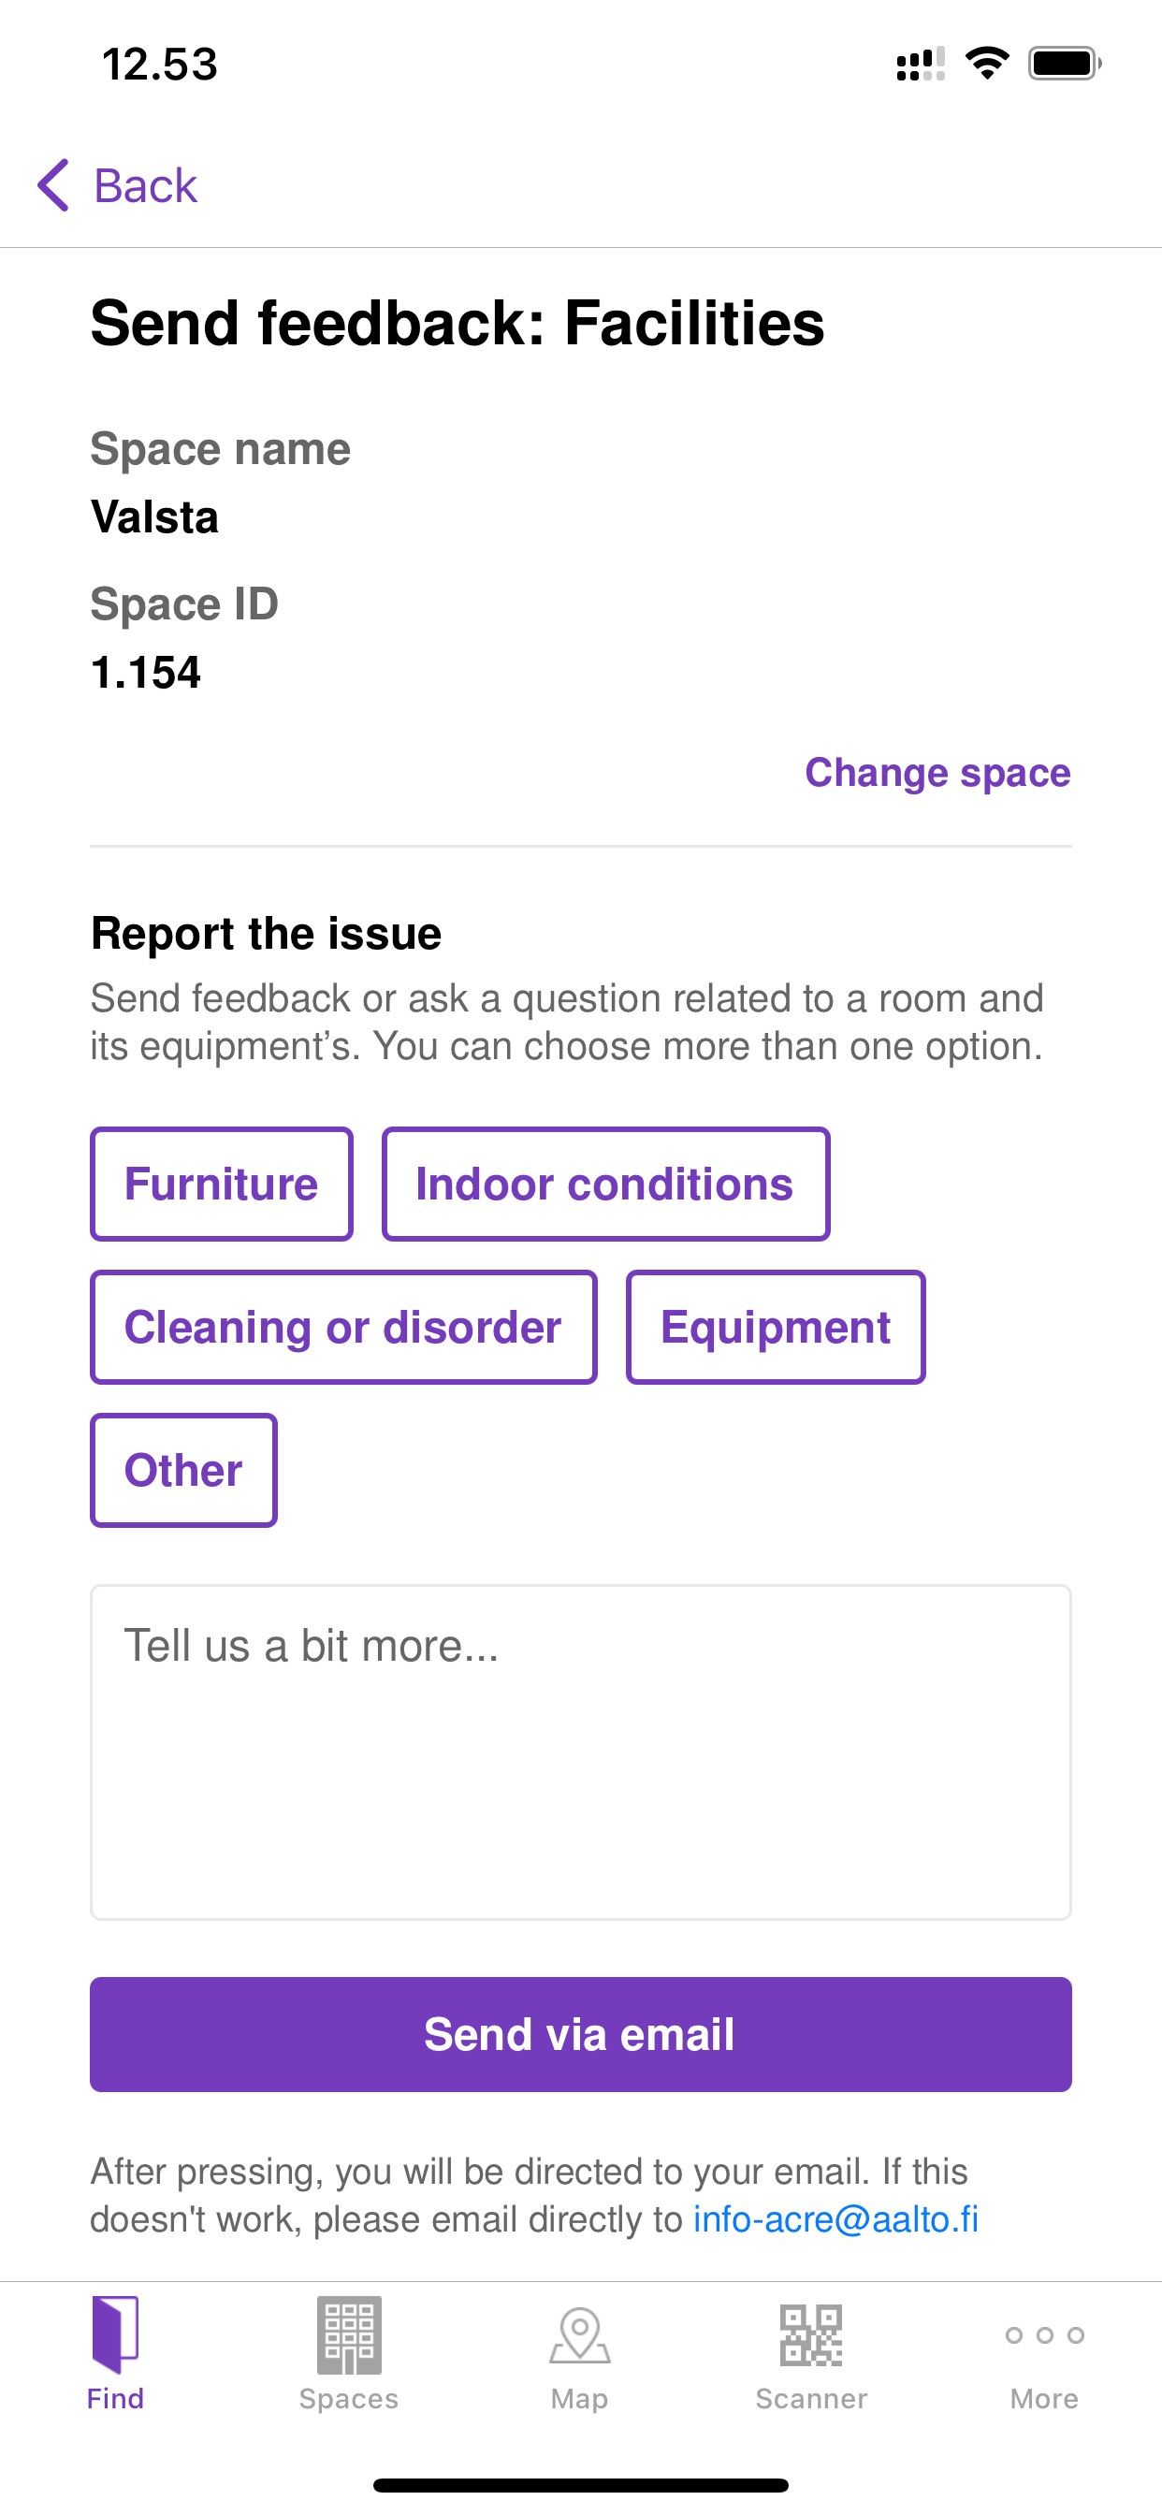1162x2515 pixels.
Task: Tap the Map pin icon
Action: click(x=580, y=2334)
